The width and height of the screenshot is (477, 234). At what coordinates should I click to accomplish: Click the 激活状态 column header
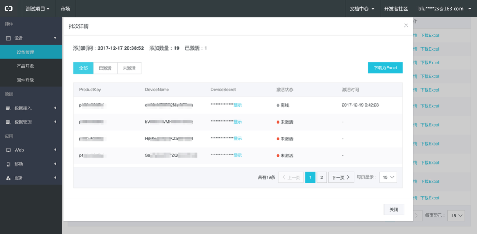tap(284, 90)
